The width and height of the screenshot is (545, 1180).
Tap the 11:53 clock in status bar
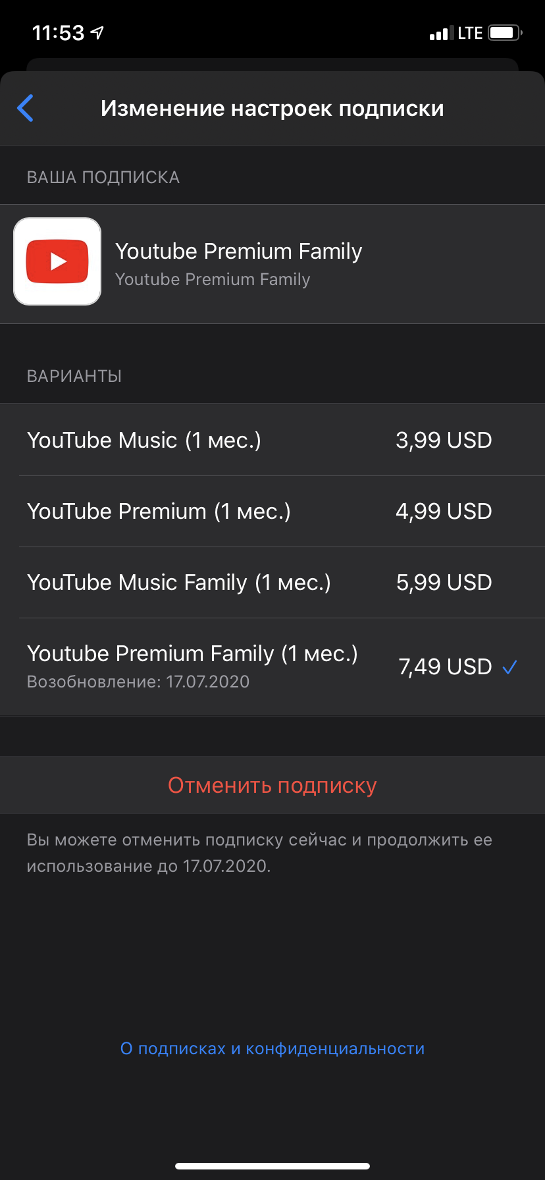pyautogui.click(x=58, y=33)
